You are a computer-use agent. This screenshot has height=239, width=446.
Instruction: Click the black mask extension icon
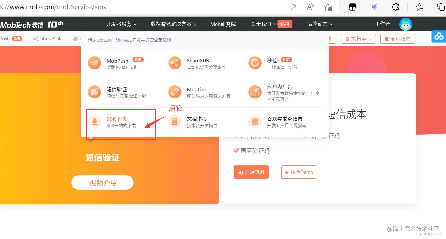(x=352, y=7)
